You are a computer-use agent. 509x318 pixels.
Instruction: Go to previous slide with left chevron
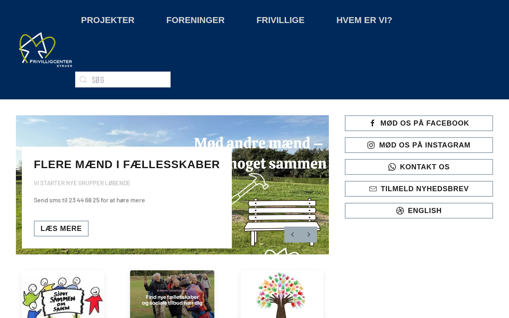(x=292, y=235)
